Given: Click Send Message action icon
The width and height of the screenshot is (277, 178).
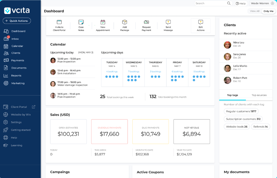Looking at the screenshot, I should point(168,22).
